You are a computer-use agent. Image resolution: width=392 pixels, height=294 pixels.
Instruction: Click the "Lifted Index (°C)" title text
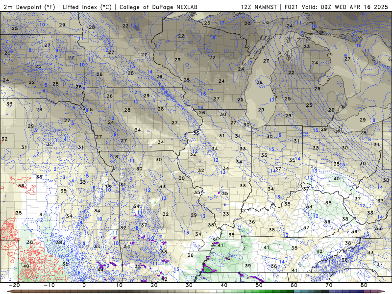[87, 7]
